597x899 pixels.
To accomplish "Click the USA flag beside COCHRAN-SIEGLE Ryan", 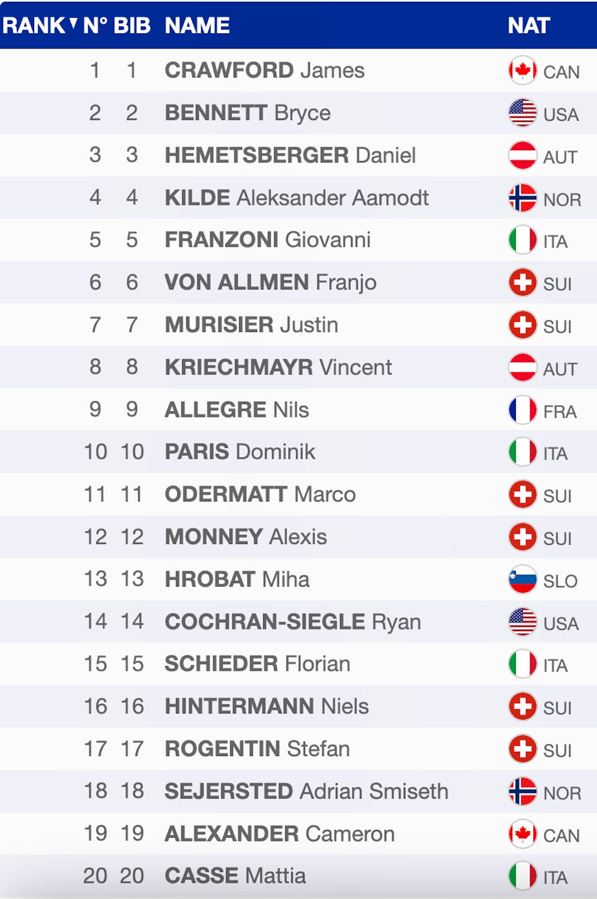I will coord(522,622).
